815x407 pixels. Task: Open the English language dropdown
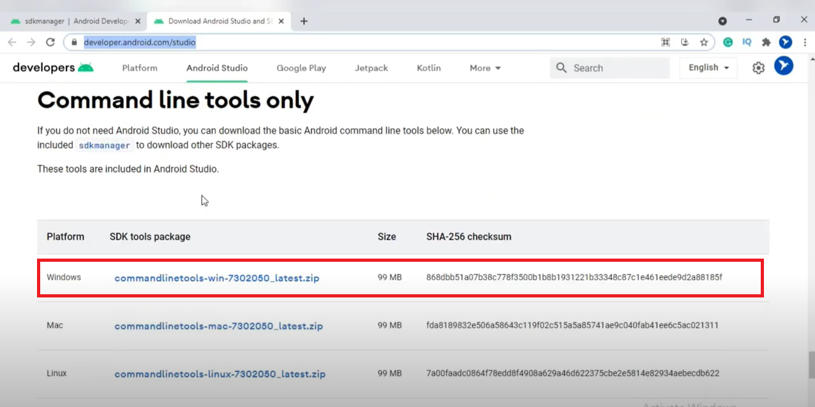pos(708,68)
